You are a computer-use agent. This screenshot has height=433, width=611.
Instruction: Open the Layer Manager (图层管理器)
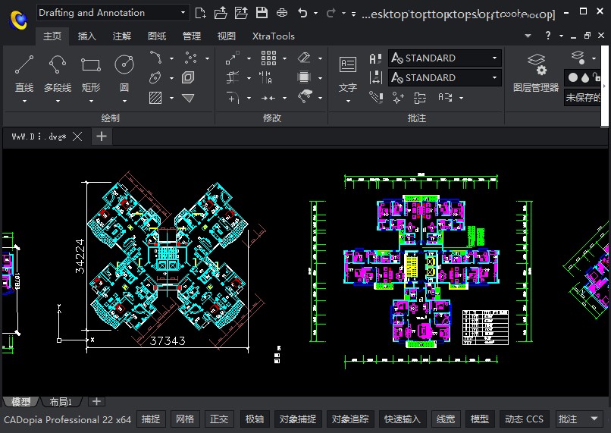(x=536, y=73)
